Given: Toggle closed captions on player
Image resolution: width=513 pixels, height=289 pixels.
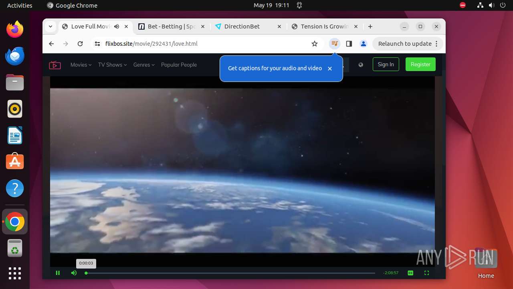Looking at the screenshot, I should (x=410, y=273).
